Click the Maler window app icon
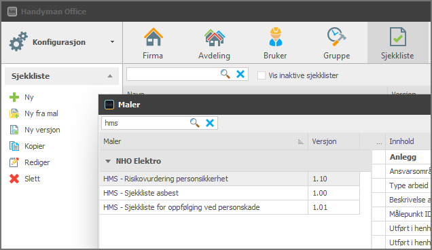Image resolution: width=432 pixels, height=250 pixels. pos(109,105)
